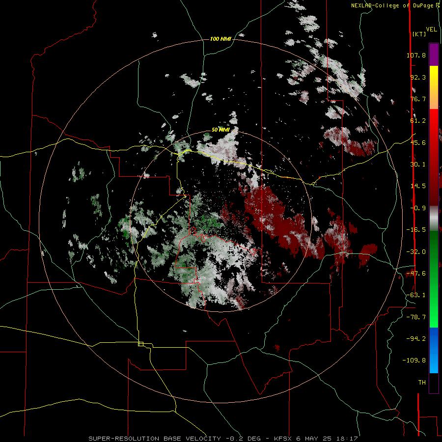Click the TH legend label
The image size is (442, 442).
pos(422,383)
